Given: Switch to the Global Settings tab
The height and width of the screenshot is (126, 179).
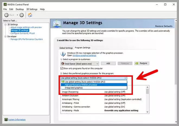Looking at the screenshot, I should 66,48.
